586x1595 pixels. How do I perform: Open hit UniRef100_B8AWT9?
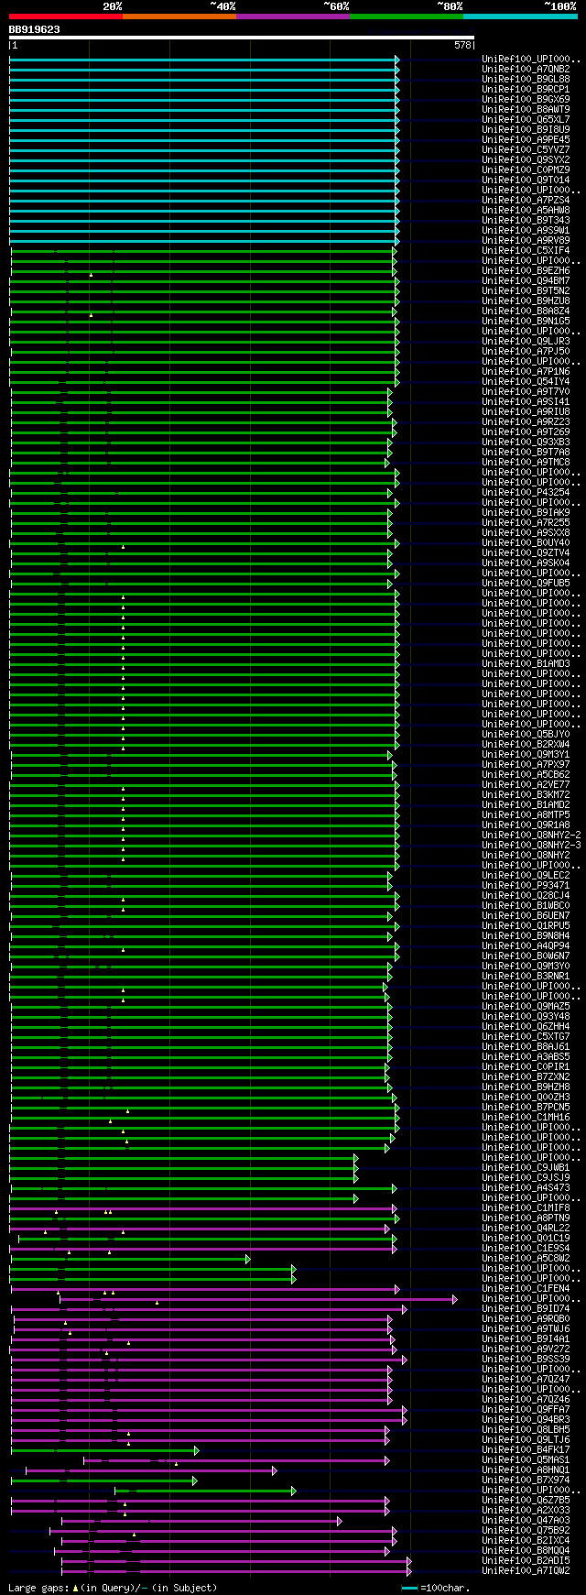(526, 109)
